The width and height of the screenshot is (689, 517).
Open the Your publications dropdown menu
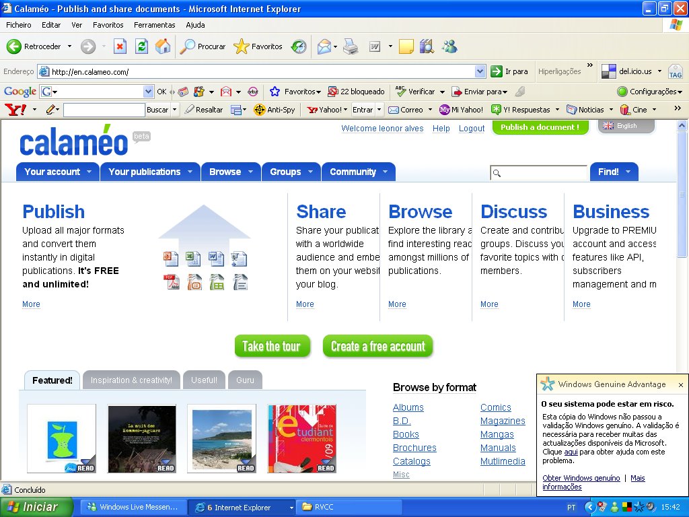click(x=150, y=172)
